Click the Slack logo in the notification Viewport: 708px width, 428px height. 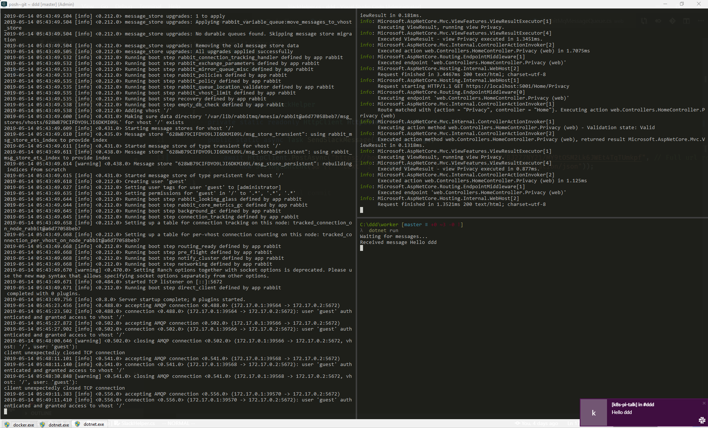(701, 420)
